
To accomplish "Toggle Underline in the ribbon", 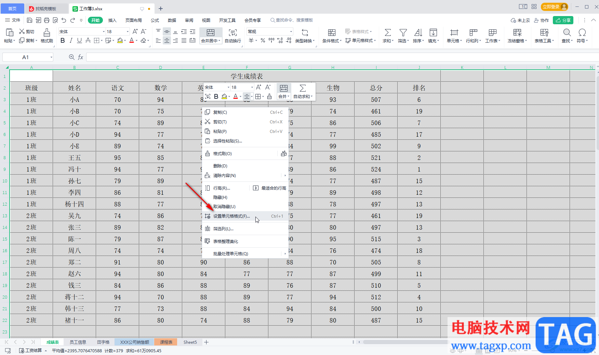I will pyautogui.click(x=79, y=40).
